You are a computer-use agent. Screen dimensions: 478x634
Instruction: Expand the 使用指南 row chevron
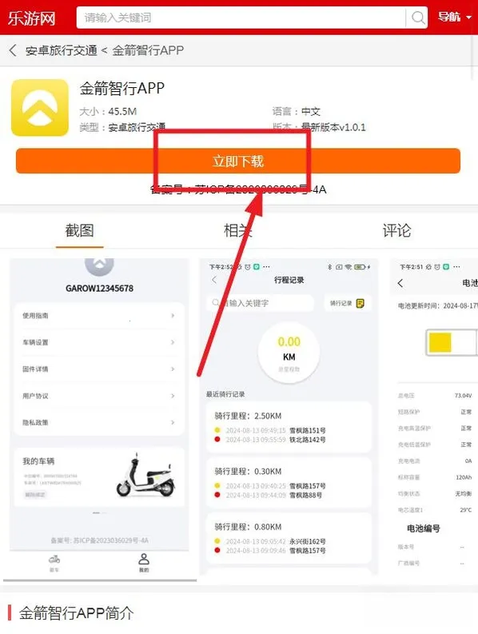tap(173, 315)
